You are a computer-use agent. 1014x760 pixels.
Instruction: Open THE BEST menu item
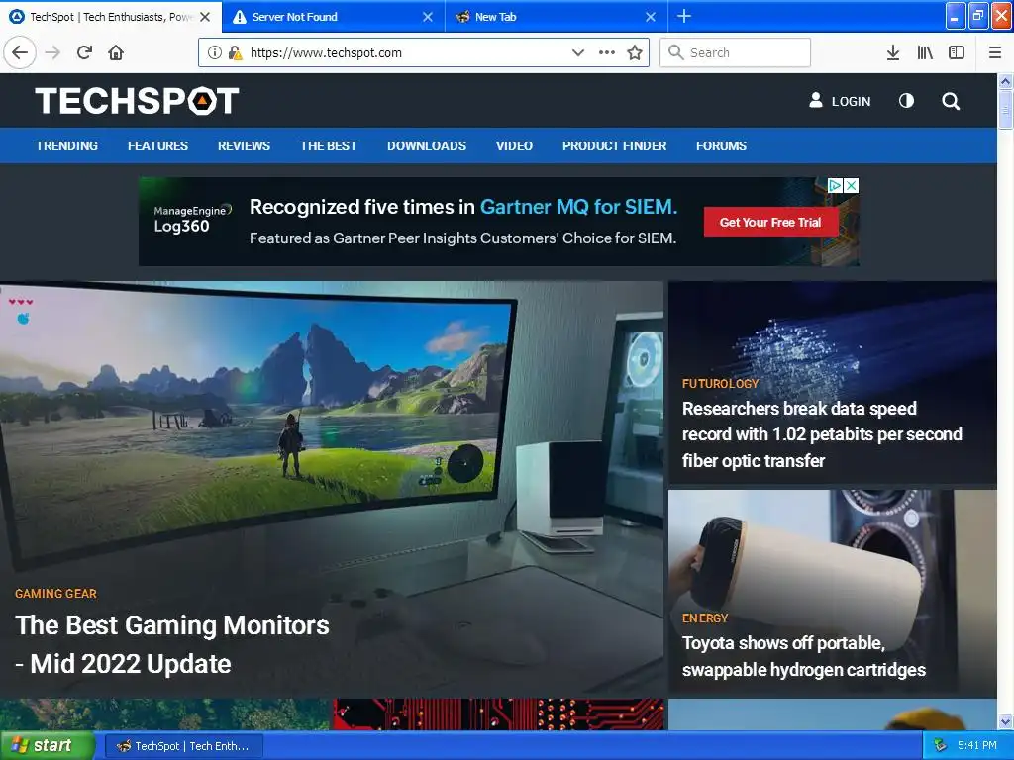tap(329, 146)
